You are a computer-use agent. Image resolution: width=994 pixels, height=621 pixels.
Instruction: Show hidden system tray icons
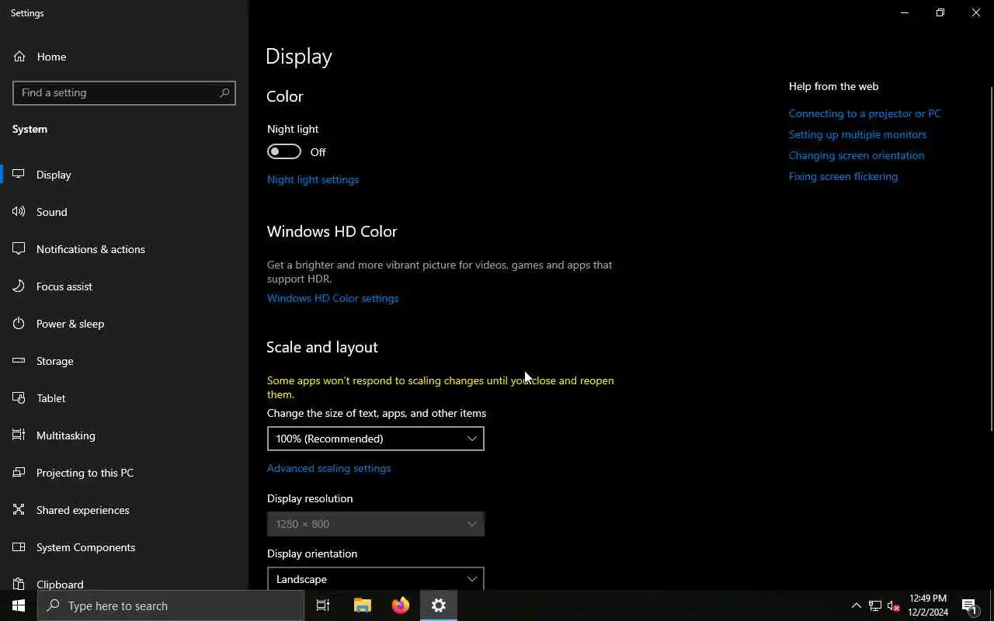tap(857, 605)
